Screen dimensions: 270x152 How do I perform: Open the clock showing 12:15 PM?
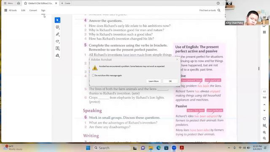[257, 148]
